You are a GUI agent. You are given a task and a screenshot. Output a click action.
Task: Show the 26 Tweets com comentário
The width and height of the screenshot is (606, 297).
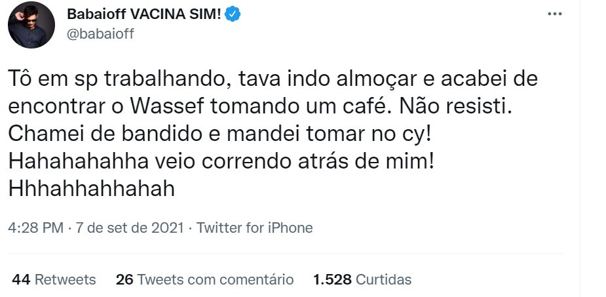[x=205, y=279]
